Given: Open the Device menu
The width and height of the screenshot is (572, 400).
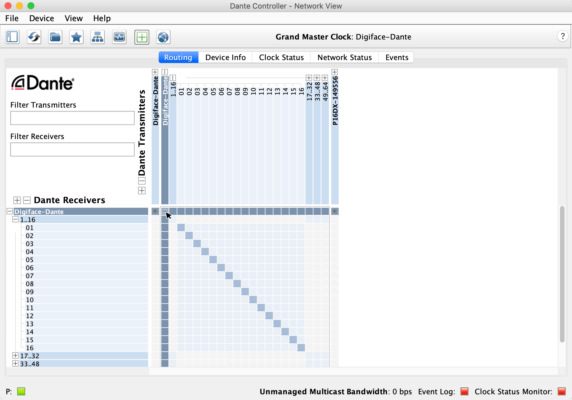Looking at the screenshot, I should 41,18.
